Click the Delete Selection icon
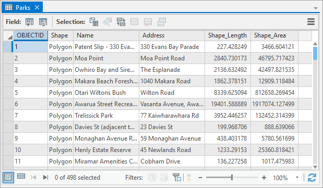The image size is (323, 188). (x=148, y=21)
